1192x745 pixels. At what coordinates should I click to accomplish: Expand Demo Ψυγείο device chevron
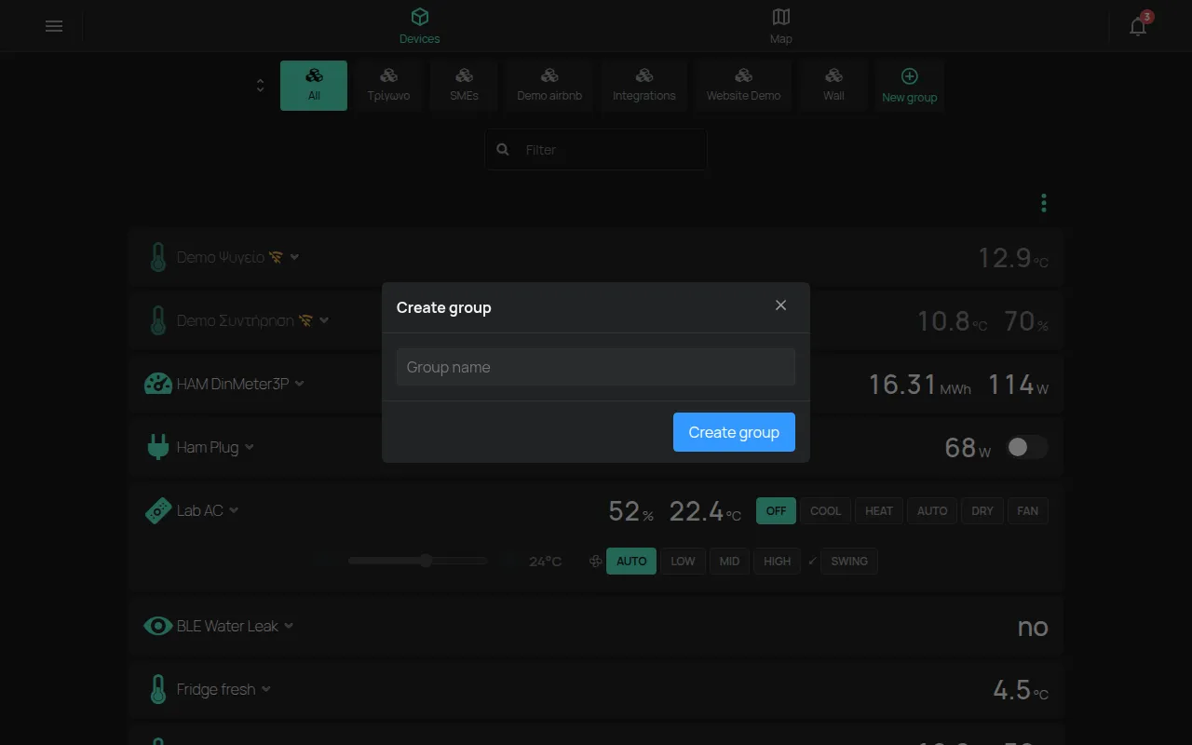point(294,257)
